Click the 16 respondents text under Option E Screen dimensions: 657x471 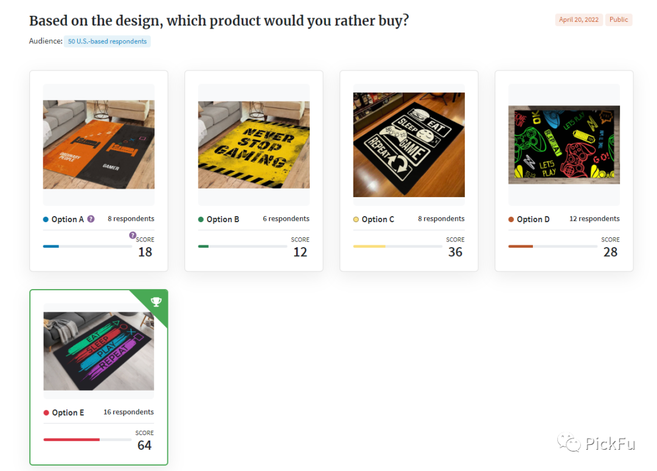pyautogui.click(x=128, y=412)
